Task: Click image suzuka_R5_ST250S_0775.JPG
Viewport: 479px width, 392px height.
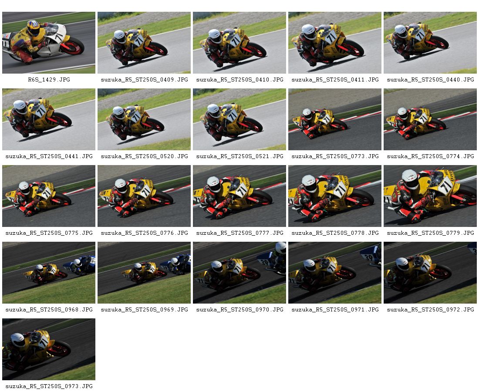Action: 49,196
